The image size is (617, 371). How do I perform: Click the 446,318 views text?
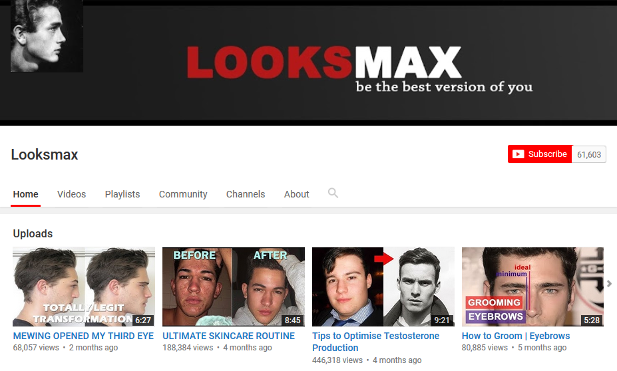point(337,360)
